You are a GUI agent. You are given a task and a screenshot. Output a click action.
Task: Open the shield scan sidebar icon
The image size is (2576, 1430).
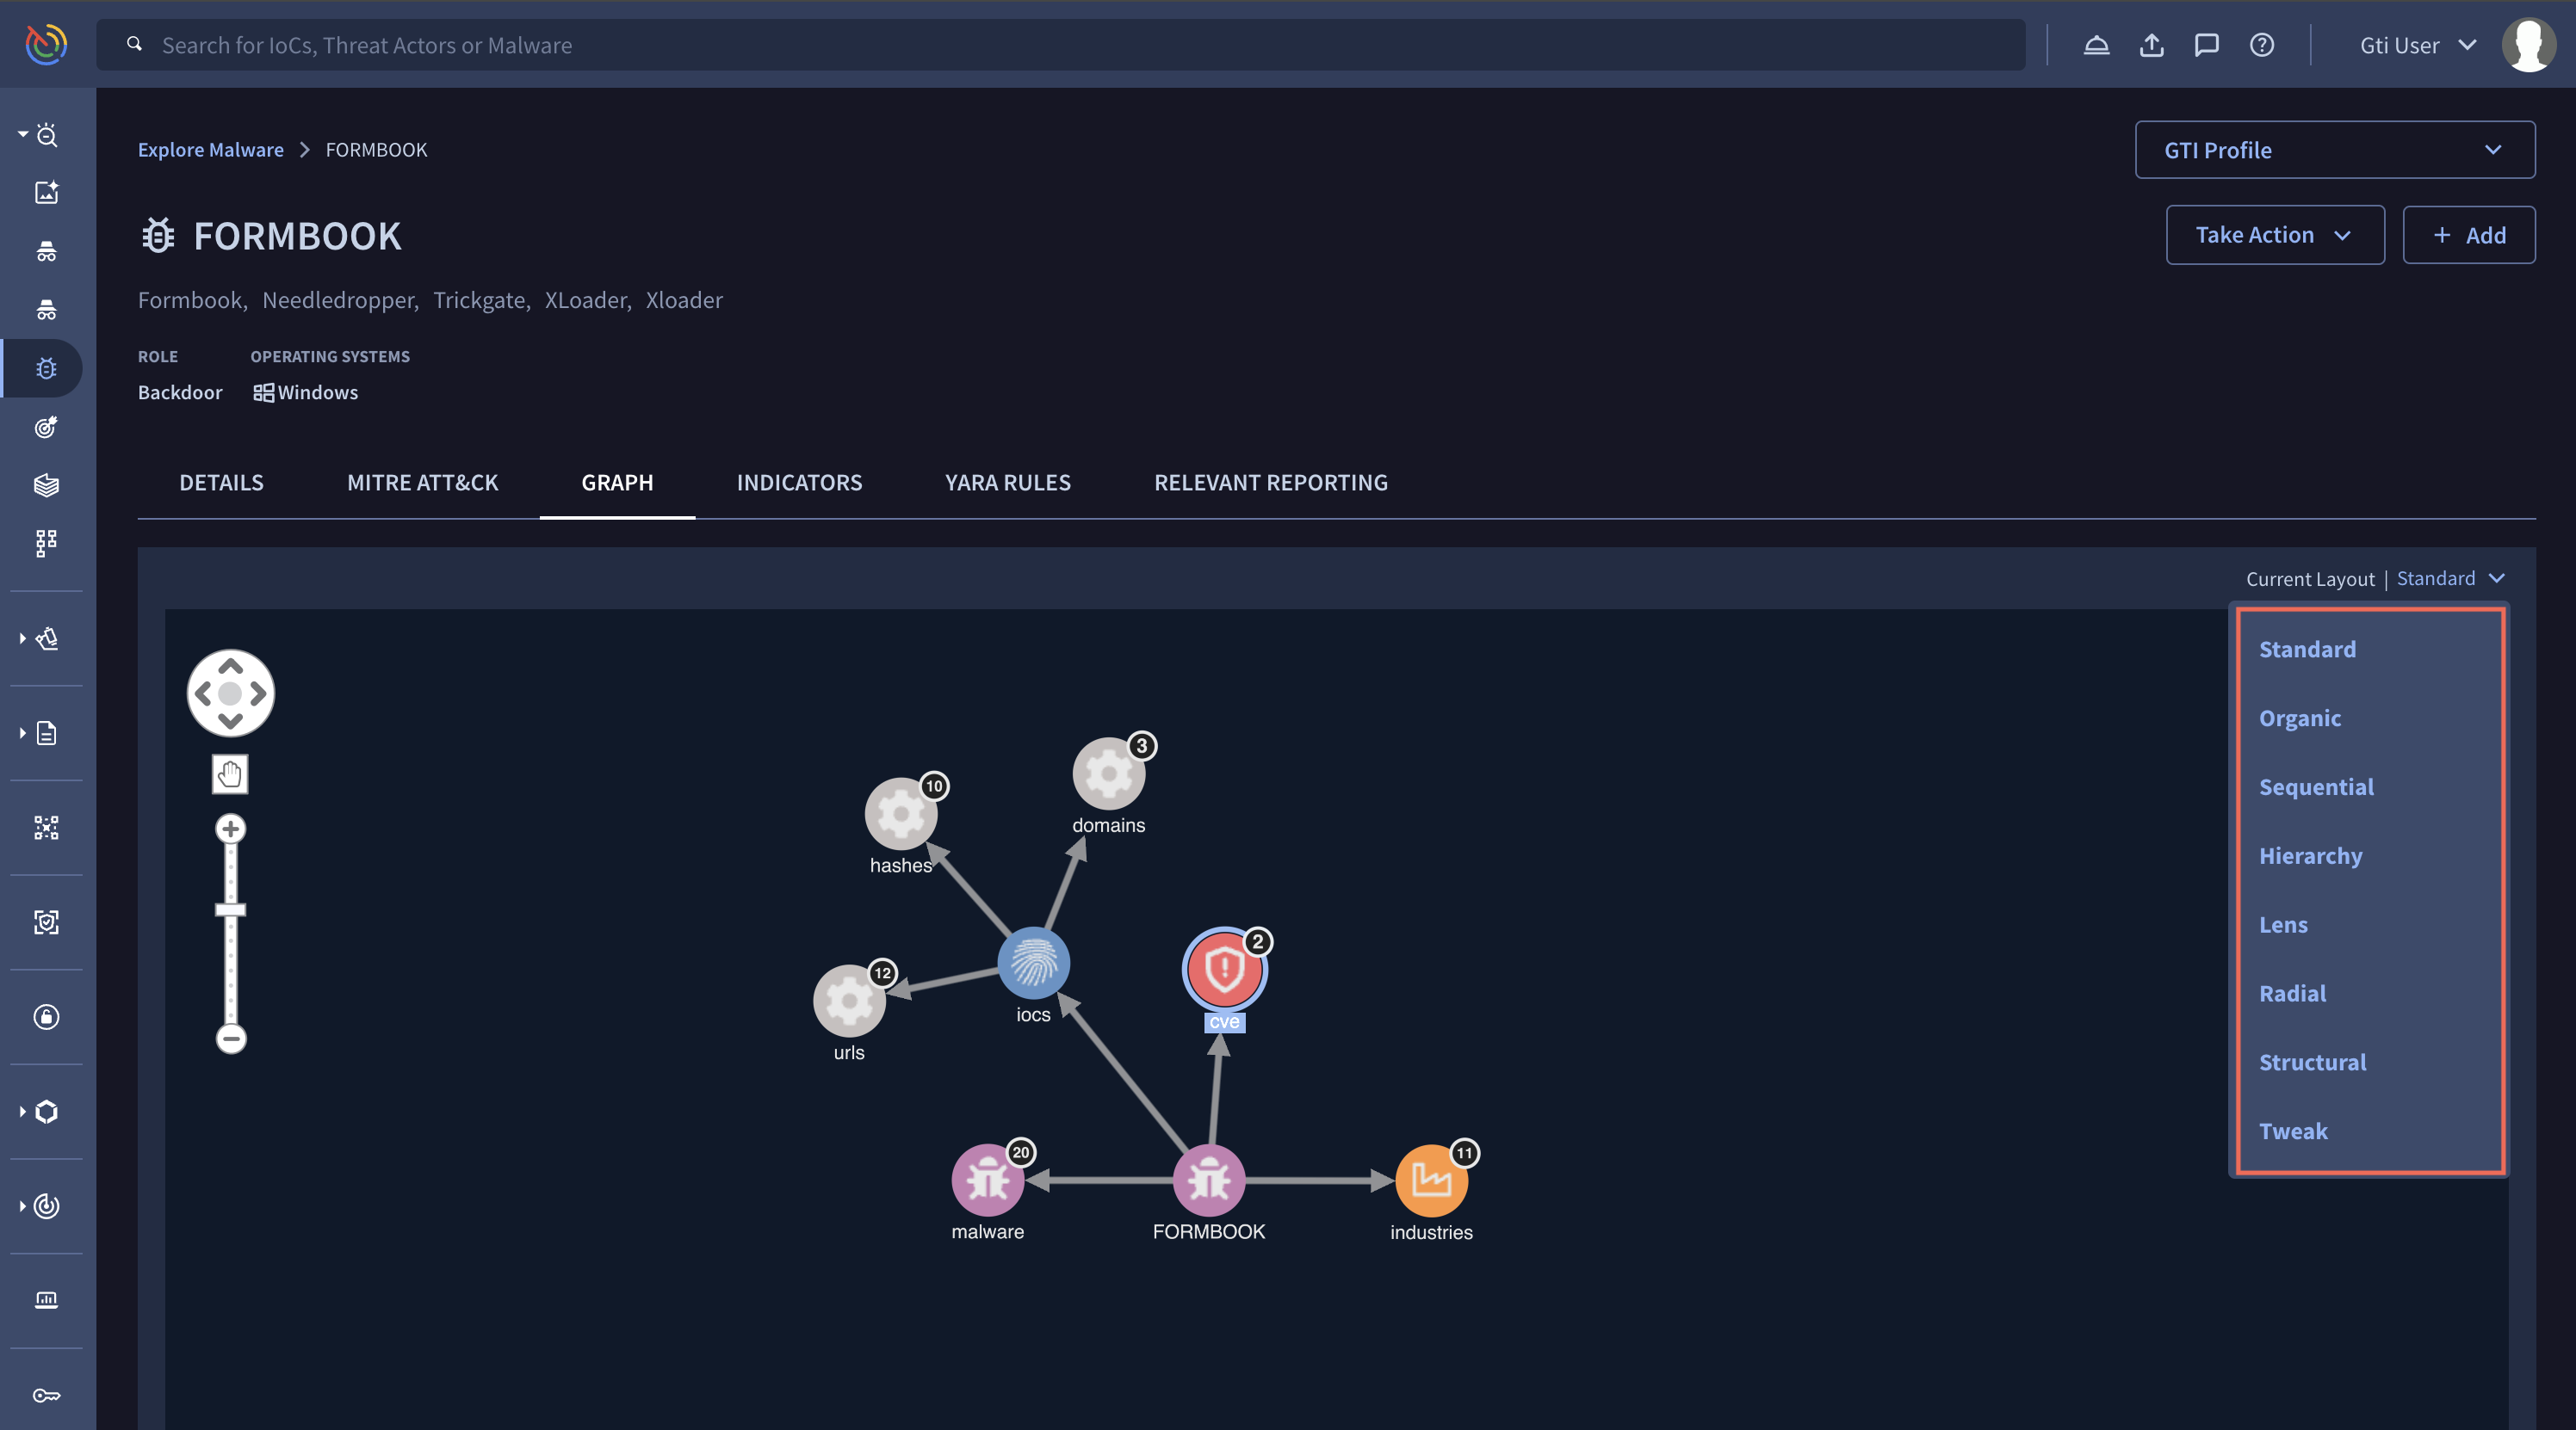[x=47, y=922]
